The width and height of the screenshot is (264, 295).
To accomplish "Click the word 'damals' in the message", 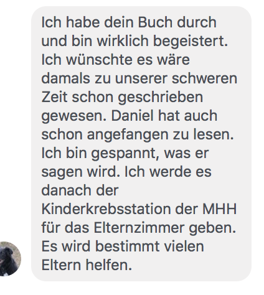I will [x=66, y=78].
